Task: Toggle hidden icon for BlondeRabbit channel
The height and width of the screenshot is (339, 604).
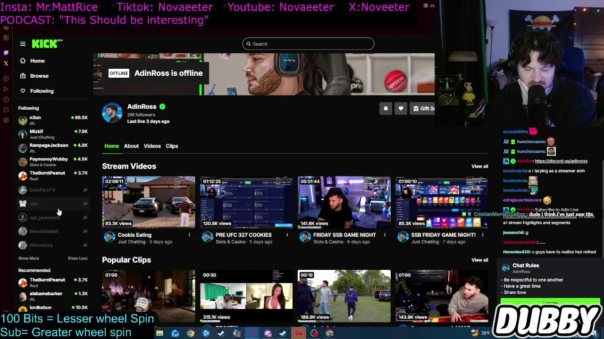Action: click(x=85, y=231)
